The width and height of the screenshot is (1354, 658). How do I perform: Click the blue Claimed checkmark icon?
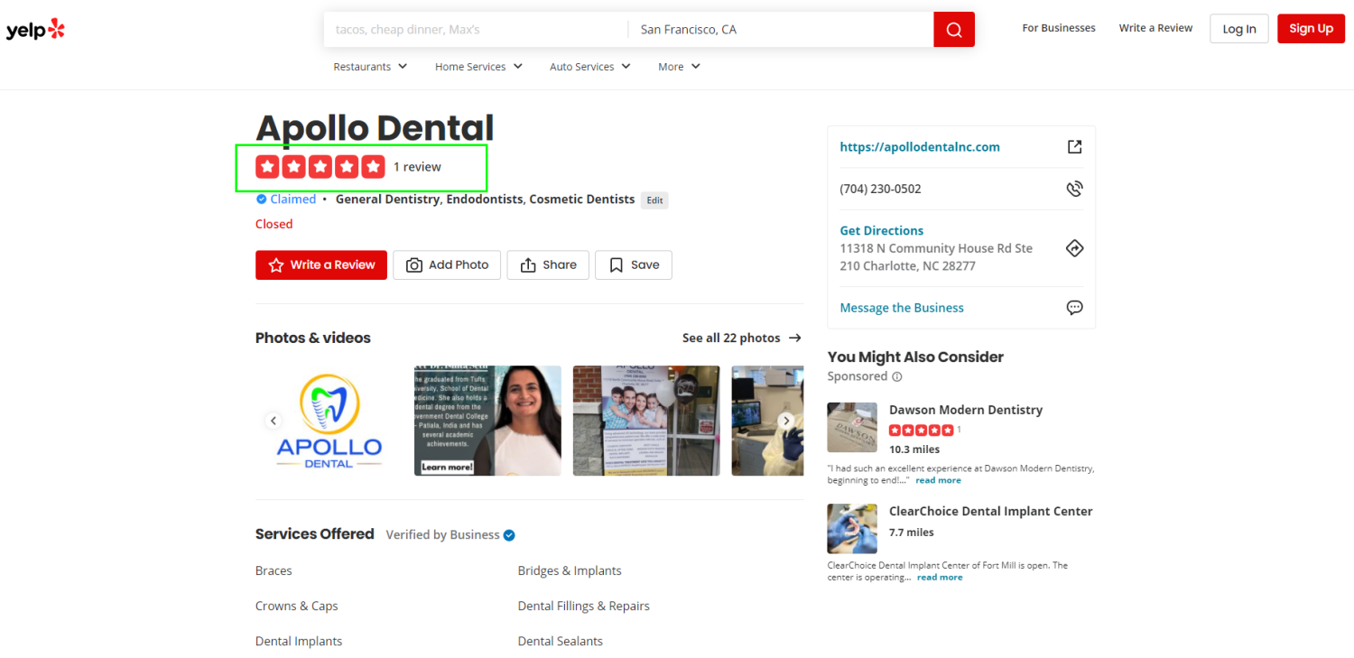point(261,199)
